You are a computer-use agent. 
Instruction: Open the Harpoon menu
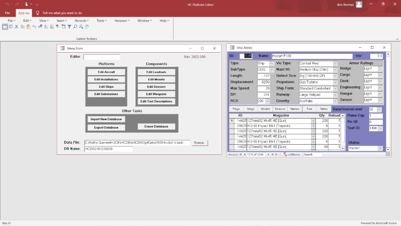(x=122, y=20)
